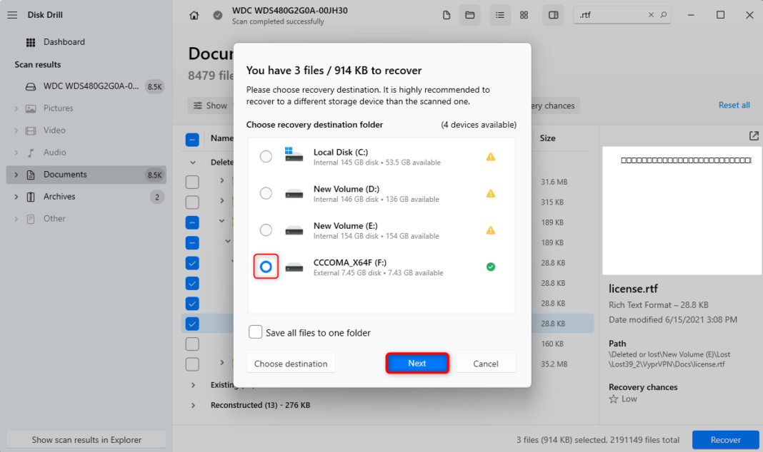Toggle the preview panel icon
This screenshot has height=452, width=763.
tap(553, 14)
